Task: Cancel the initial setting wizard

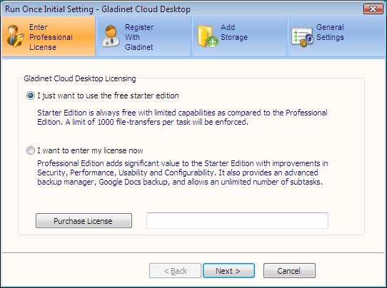Action: click(x=289, y=270)
